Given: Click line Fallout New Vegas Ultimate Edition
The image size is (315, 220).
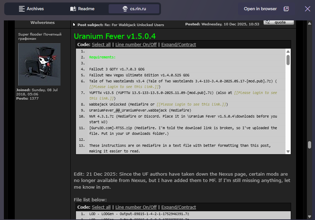Looking at the screenshot, I should pos(139,75).
